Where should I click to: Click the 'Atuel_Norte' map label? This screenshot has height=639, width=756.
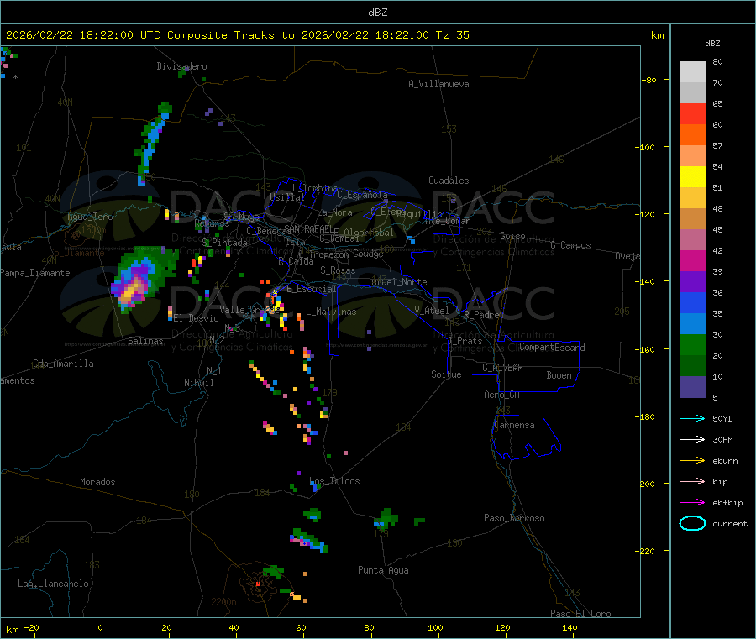(x=399, y=282)
